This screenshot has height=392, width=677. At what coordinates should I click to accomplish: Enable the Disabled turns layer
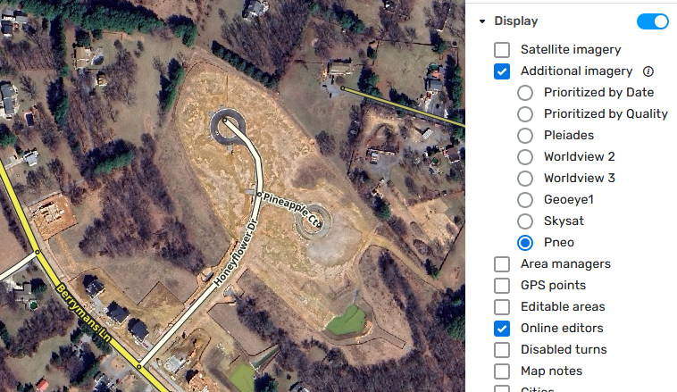tap(502, 350)
